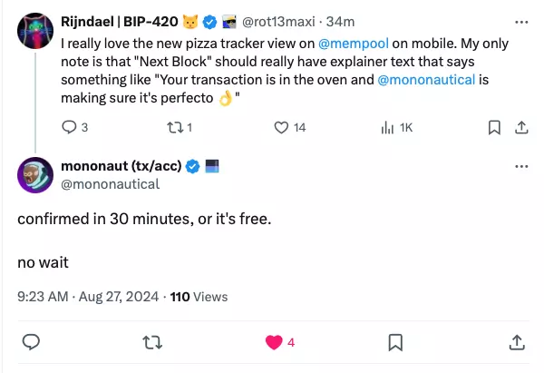Bookmark Rijndael's pizza tracker tweet
544x373 pixels.
[x=494, y=127]
